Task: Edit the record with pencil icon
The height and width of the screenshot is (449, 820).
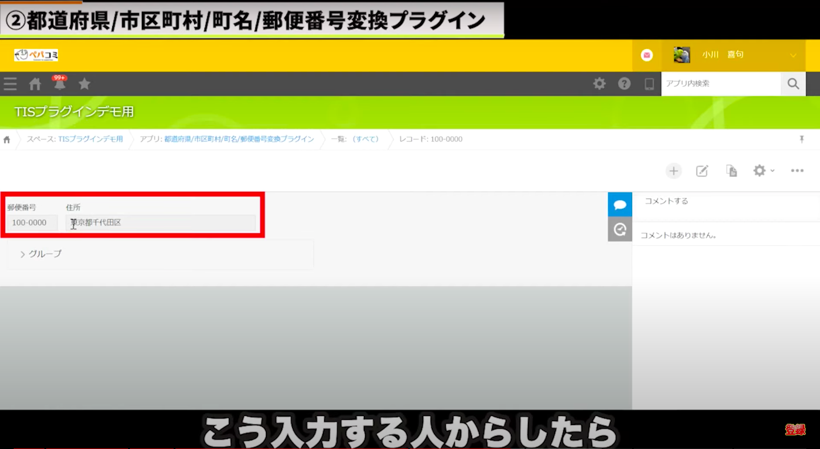Action: (702, 171)
